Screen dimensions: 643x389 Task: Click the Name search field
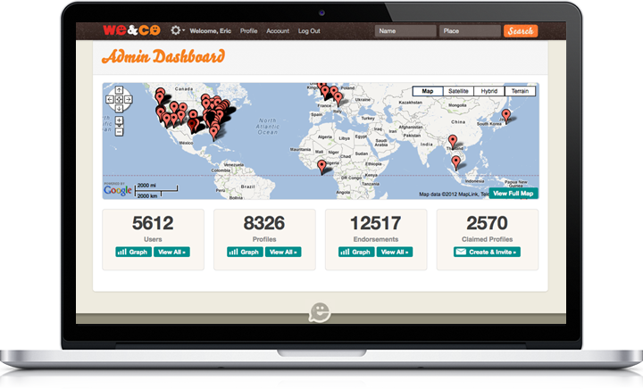click(405, 31)
